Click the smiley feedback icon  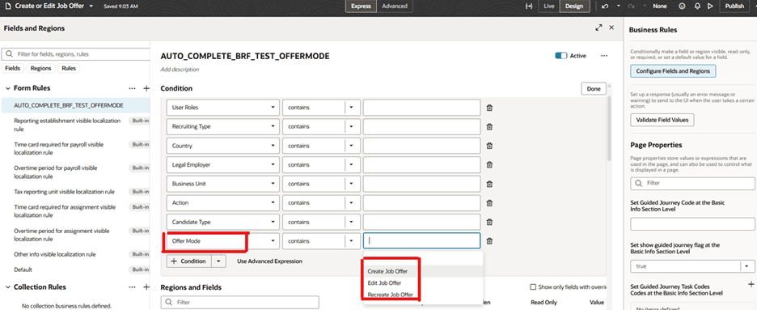coord(682,6)
